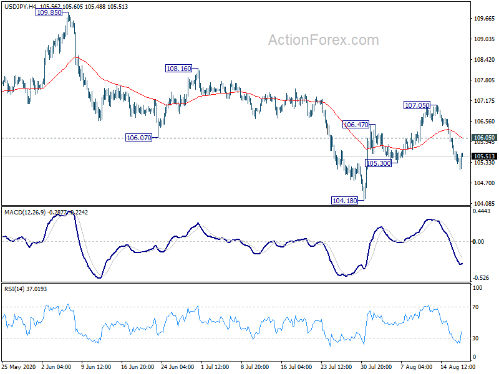499x374 pixels.
Task: Click the current price tag 105.513
Action: point(484,156)
